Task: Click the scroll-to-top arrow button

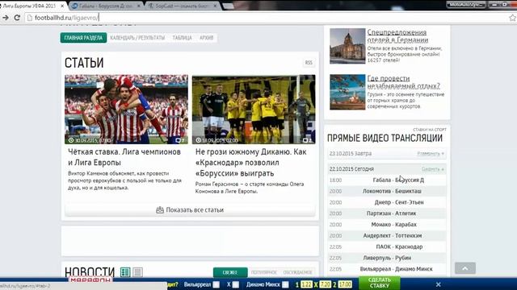Action: pos(465,268)
